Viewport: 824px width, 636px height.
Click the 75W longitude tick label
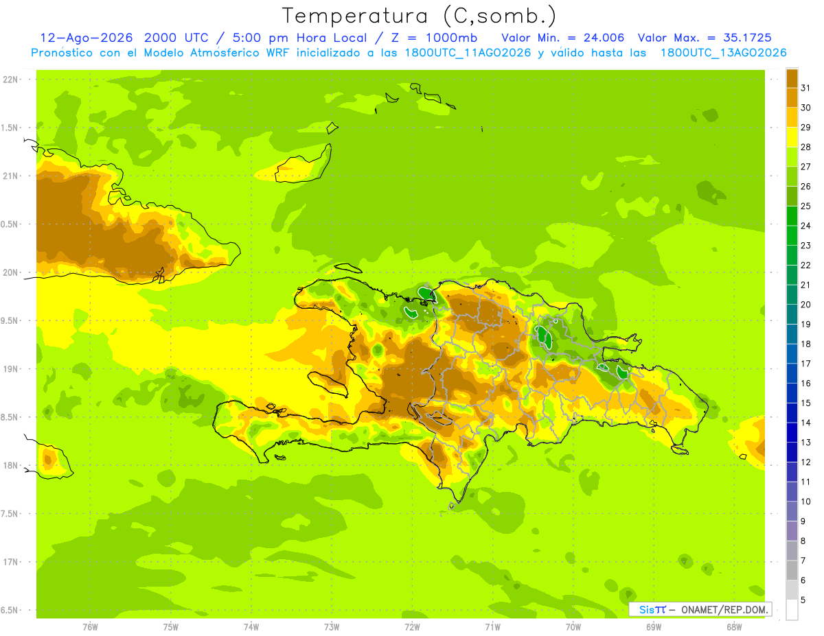coord(171,626)
